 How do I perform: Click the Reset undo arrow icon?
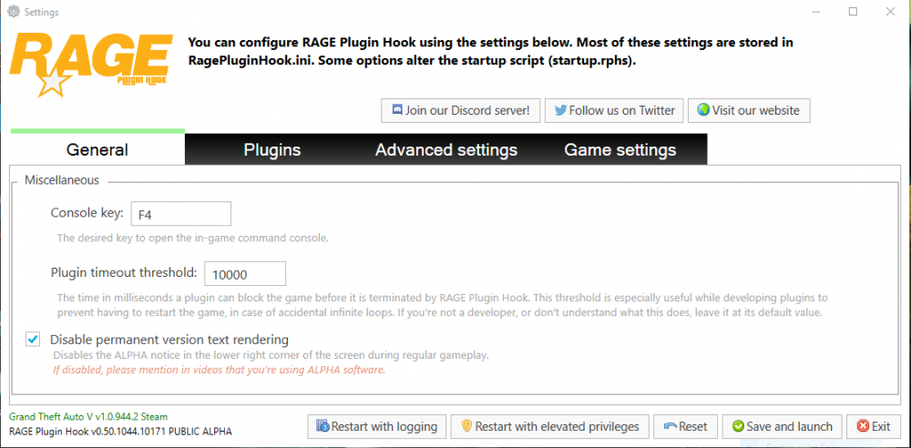[x=670, y=426]
